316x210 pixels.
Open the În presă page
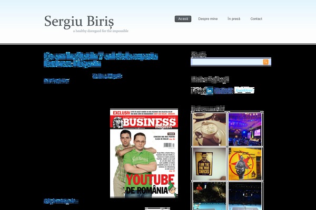(234, 19)
